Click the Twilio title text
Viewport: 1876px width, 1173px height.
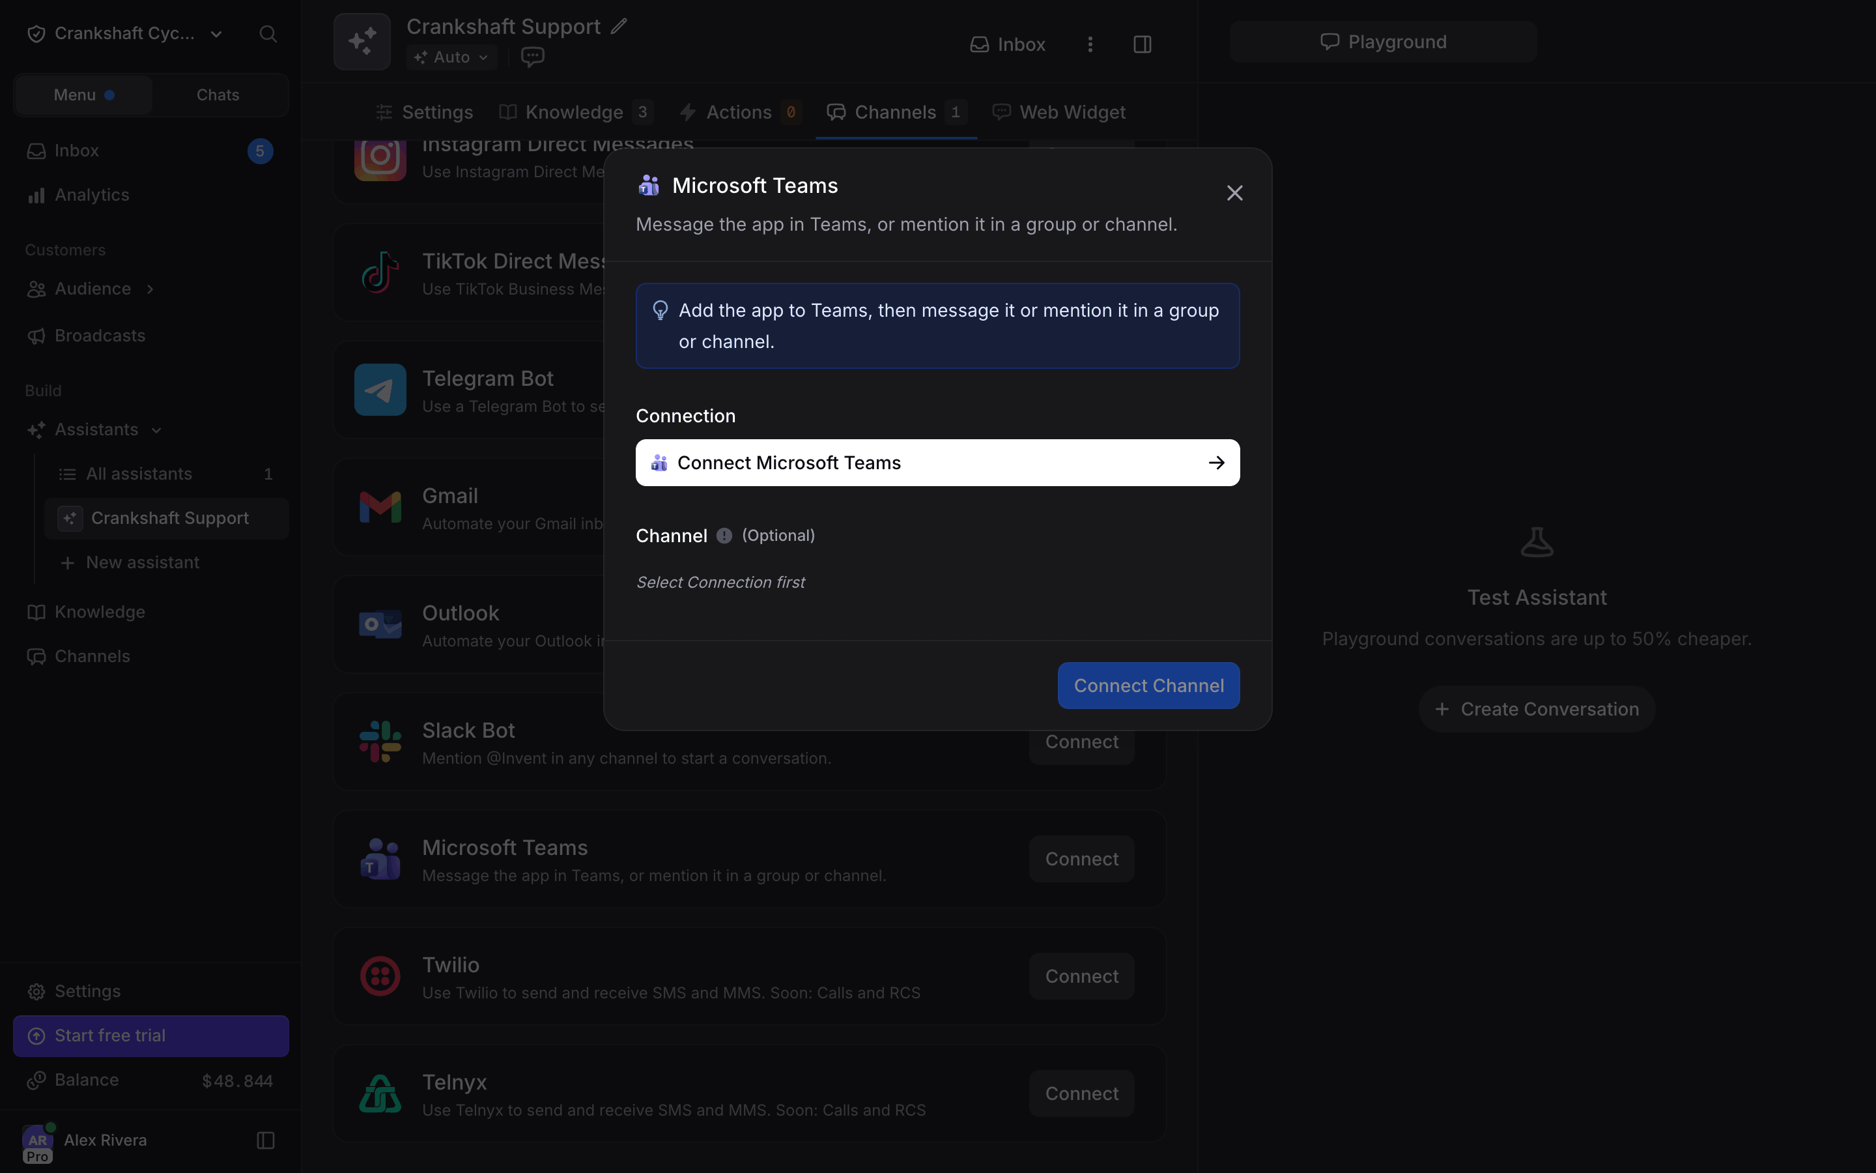(450, 965)
